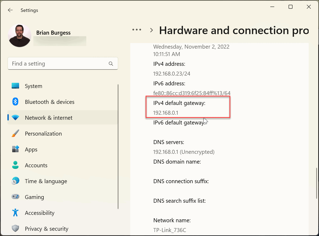Click the Bluetooth & devices icon

(15, 101)
